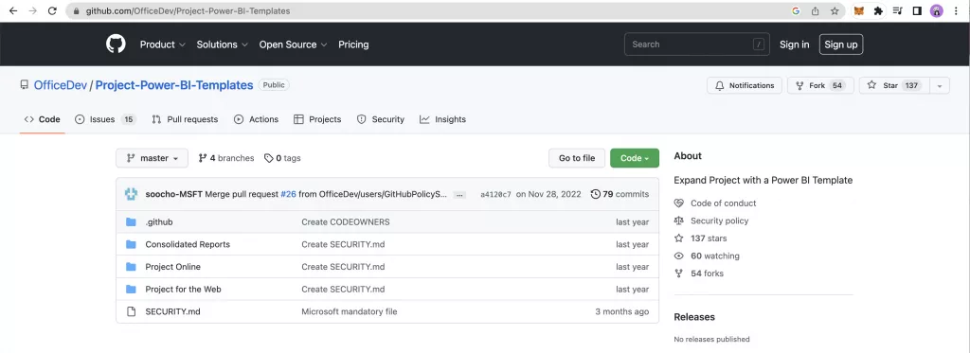Image resolution: width=970 pixels, height=353 pixels.
Task: Toggle the browser side panel icon
Action: pyautogui.click(x=917, y=11)
